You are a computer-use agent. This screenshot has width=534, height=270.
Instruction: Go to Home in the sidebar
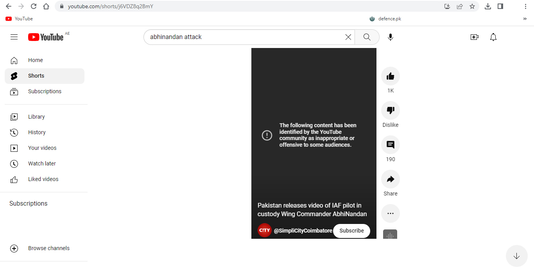45,60
